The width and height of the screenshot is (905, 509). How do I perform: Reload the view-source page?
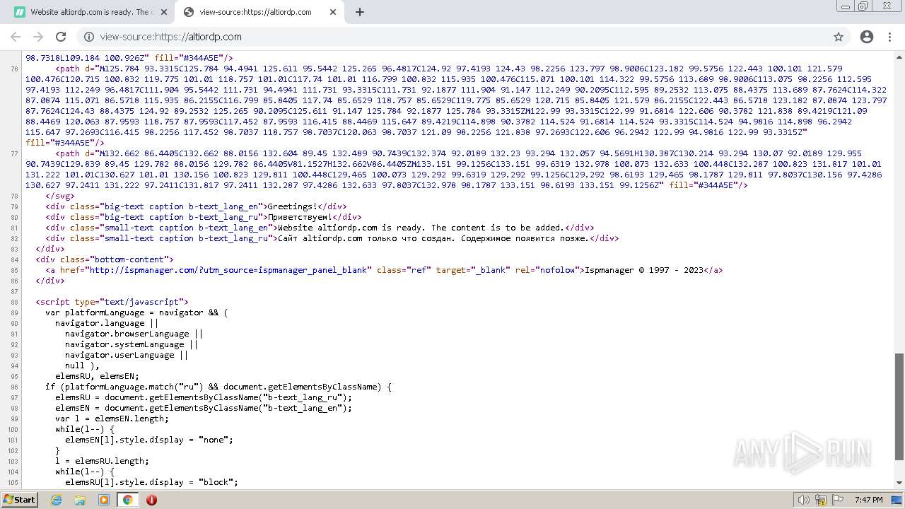click(61, 37)
